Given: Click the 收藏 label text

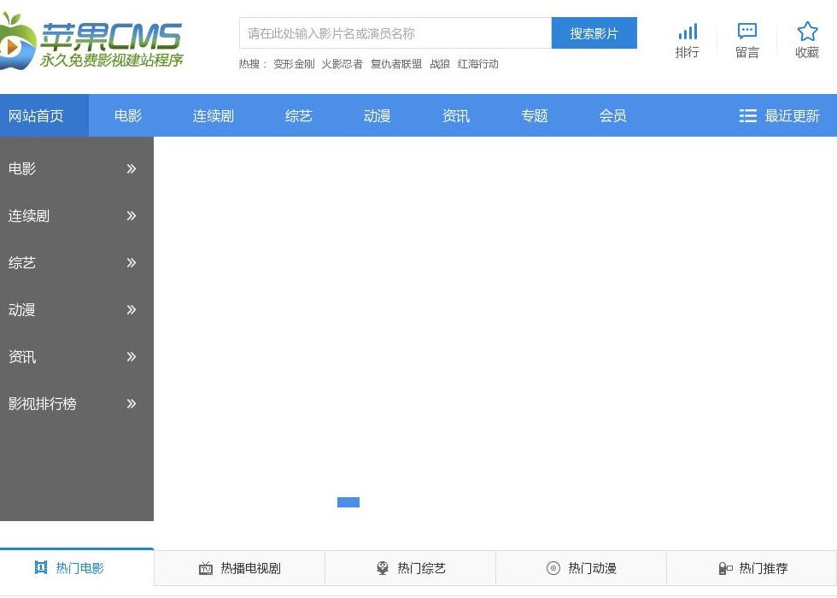Looking at the screenshot, I should point(807,52).
